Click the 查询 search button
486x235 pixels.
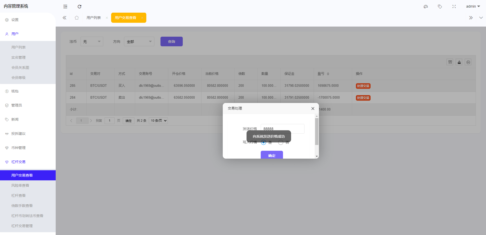[171, 41]
